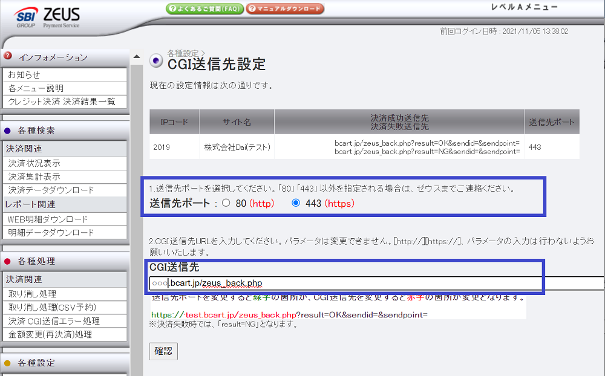Open 金額変更(再決済)処理 menu item

[65, 334]
